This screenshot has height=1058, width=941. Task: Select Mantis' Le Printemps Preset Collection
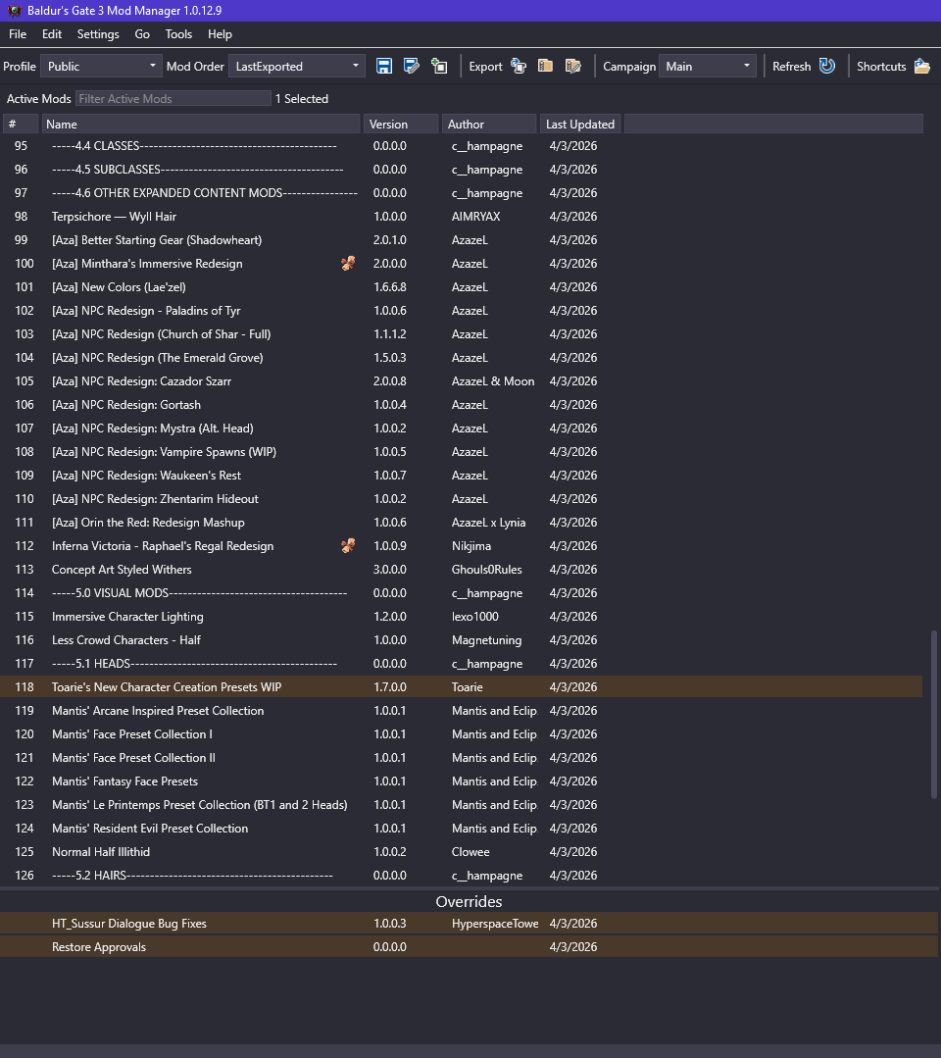tap(462, 805)
